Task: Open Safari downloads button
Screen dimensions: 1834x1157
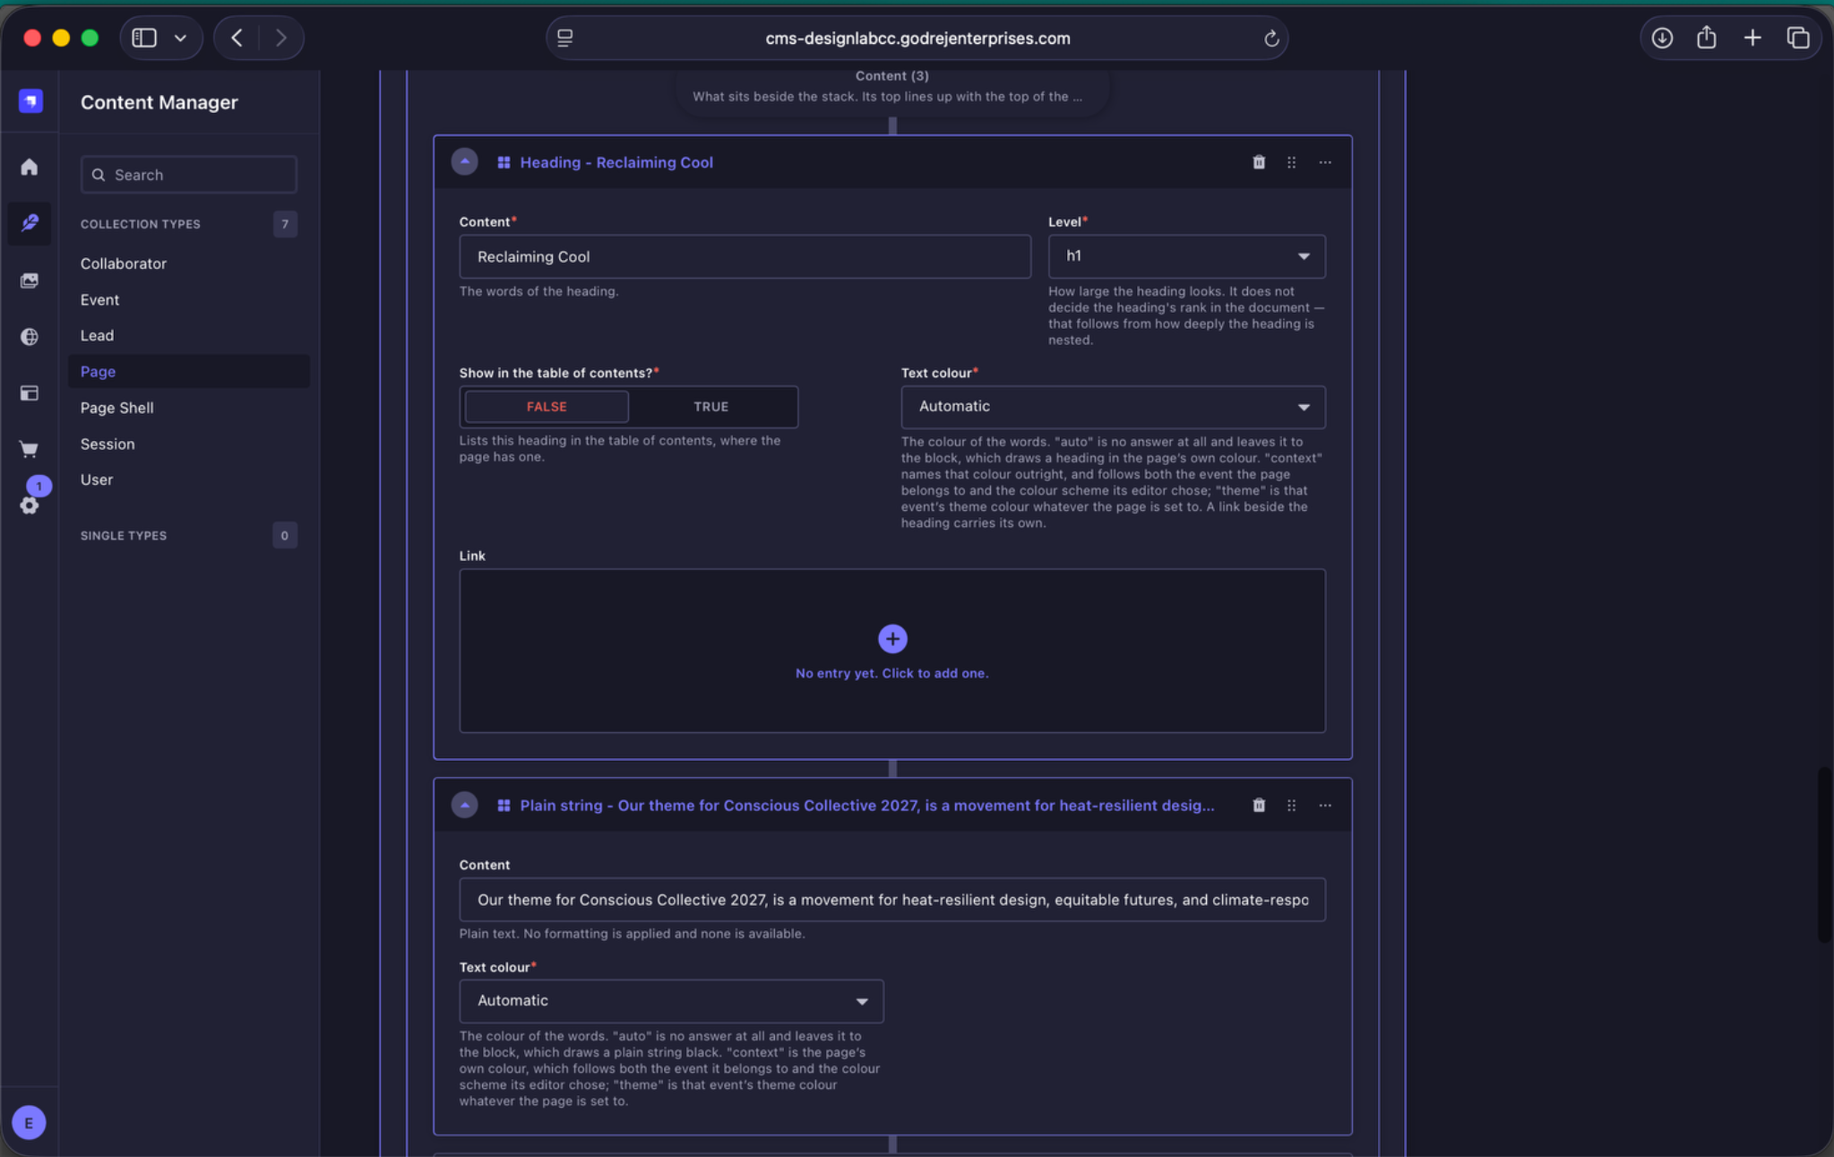Action: [1662, 38]
